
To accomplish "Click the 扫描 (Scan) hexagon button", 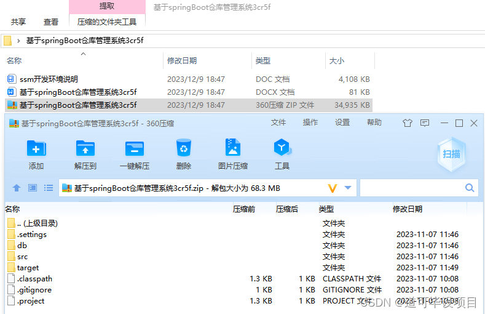I will [x=451, y=154].
